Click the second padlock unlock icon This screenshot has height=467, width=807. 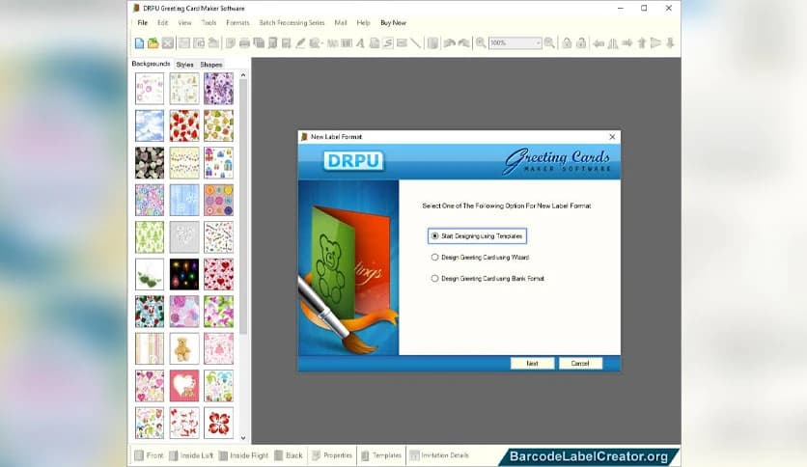pos(581,43)
